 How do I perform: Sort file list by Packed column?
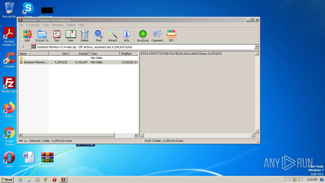(79, 53)
